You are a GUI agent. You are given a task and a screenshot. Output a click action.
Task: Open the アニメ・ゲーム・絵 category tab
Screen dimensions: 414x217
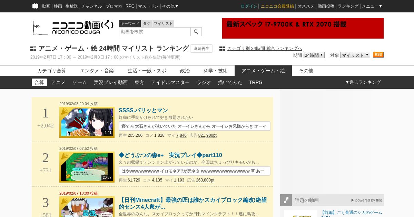coord(263,71)
